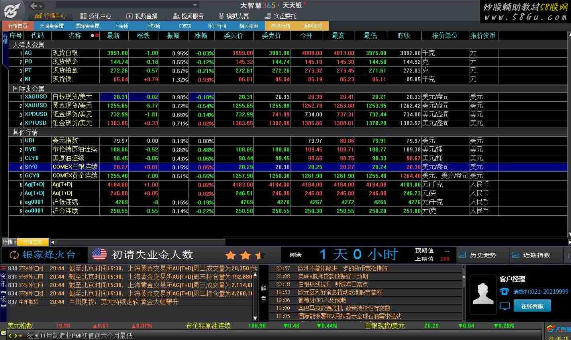Viewport: 571px width, 340px height.
Task: Click the 视频直播 play icon
Action: click(x=130, y=16)
